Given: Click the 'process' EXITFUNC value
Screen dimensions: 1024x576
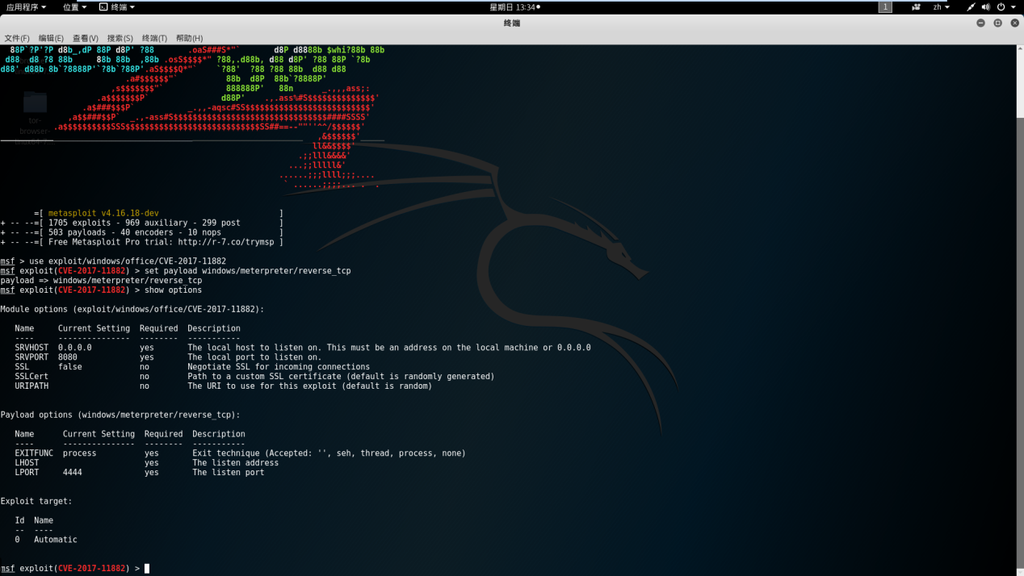Looking at the screenshot, I should [x=79, y=453].
